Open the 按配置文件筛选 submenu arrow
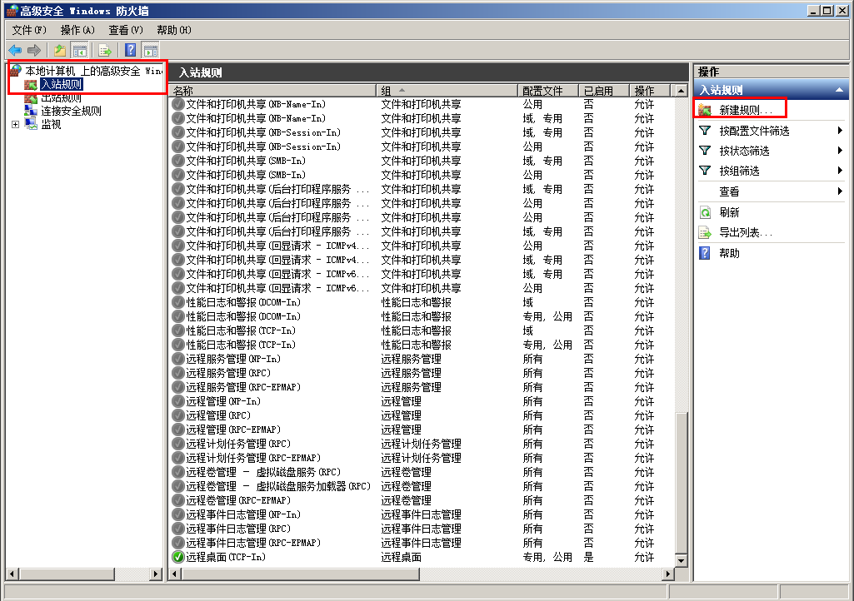Viewport: 854px width, 601px height. coord(840,131)
